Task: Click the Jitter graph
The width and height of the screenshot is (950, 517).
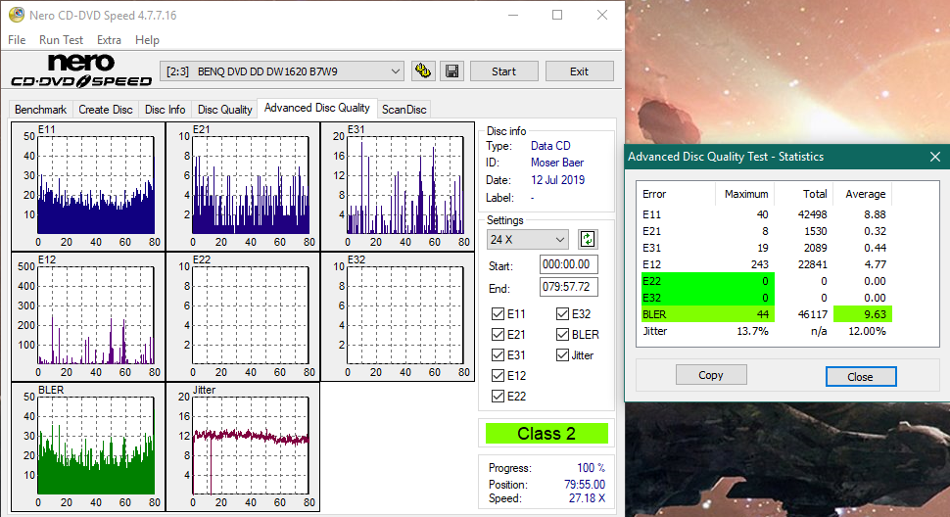Action: (243, 446)
